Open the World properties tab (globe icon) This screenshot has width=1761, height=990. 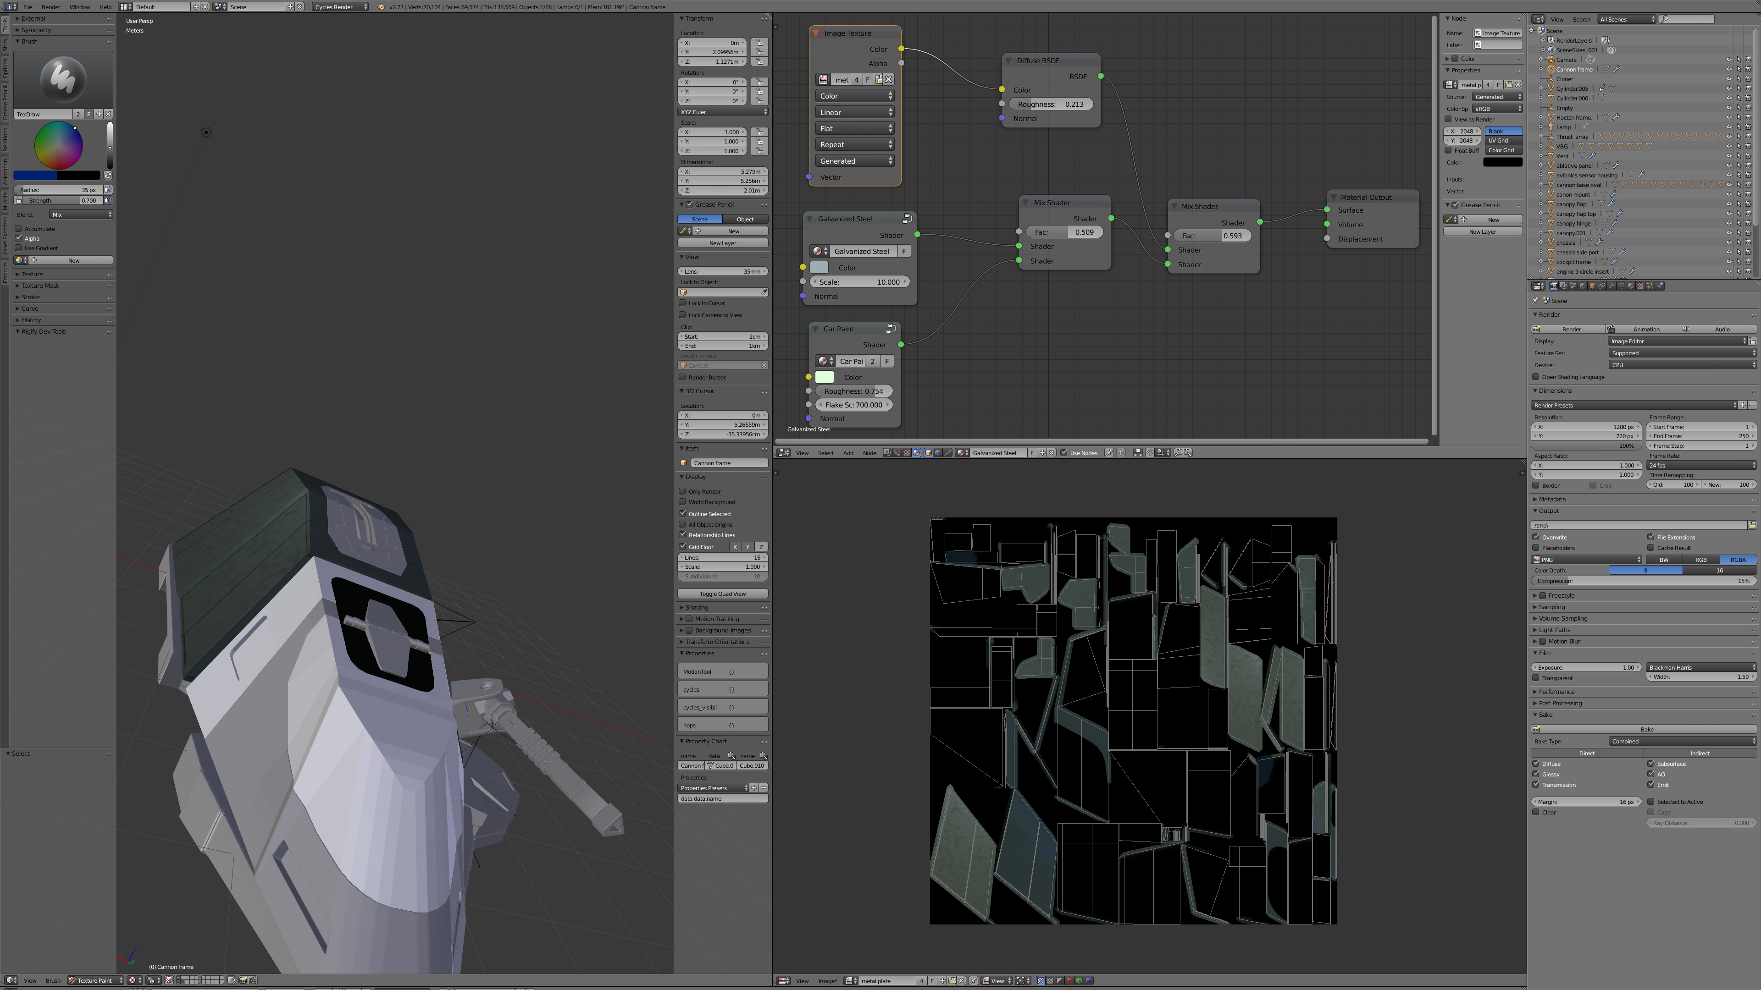click(x=1583, y=286)
